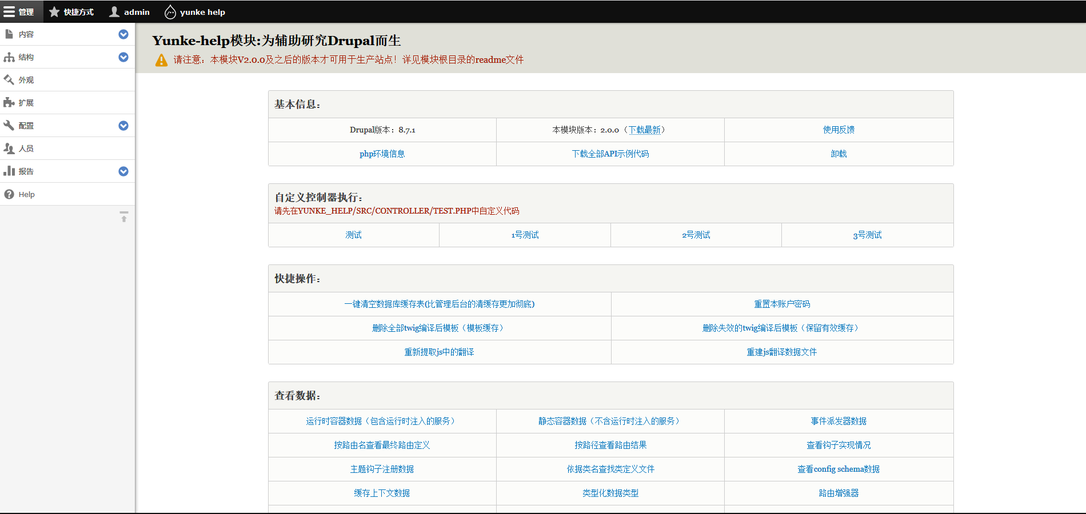The height and width of the screenshot is (514, 1086).
Task: Open 缓存上下文数据 link
Action: [x=382, y=493]
